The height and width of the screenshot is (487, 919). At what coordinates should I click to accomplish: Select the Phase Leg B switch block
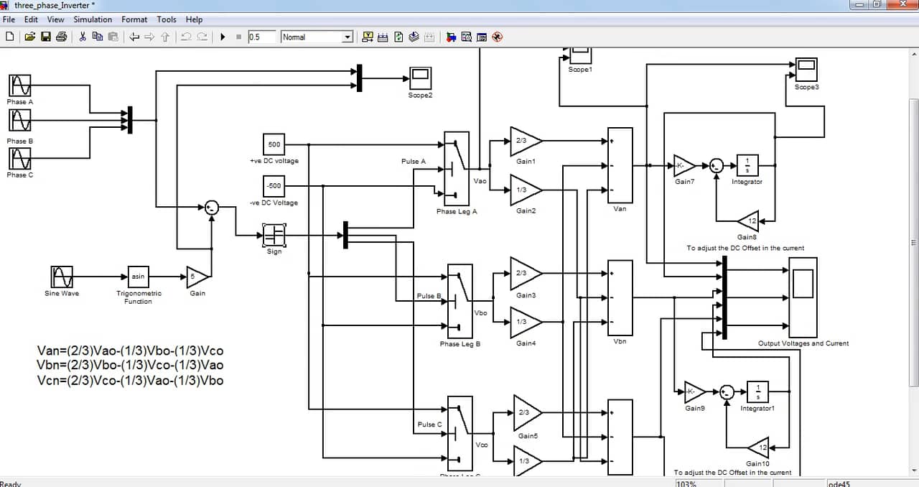460,301
